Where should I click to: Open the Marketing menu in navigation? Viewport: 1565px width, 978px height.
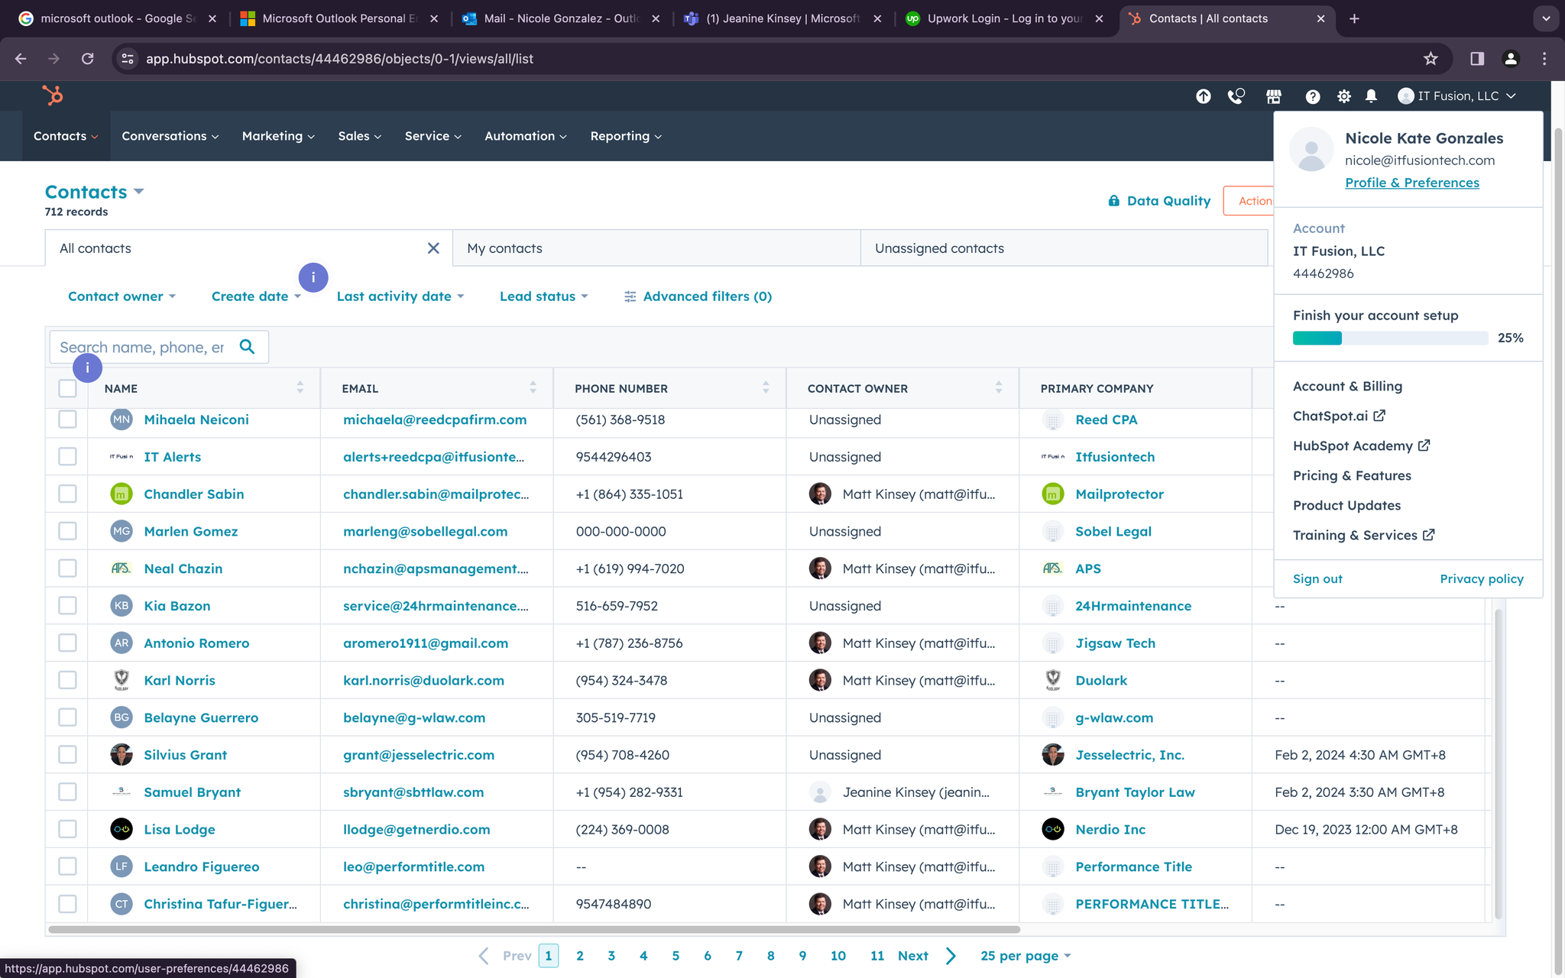(277, 136)
